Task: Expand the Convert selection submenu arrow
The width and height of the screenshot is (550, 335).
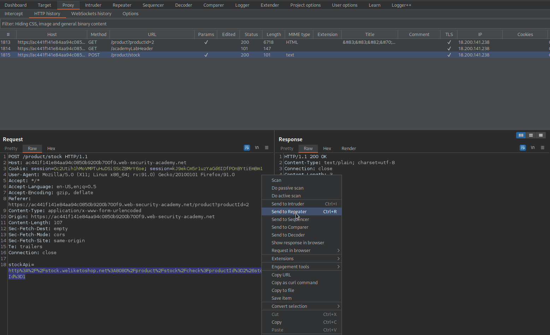Action: coord(338,306)
